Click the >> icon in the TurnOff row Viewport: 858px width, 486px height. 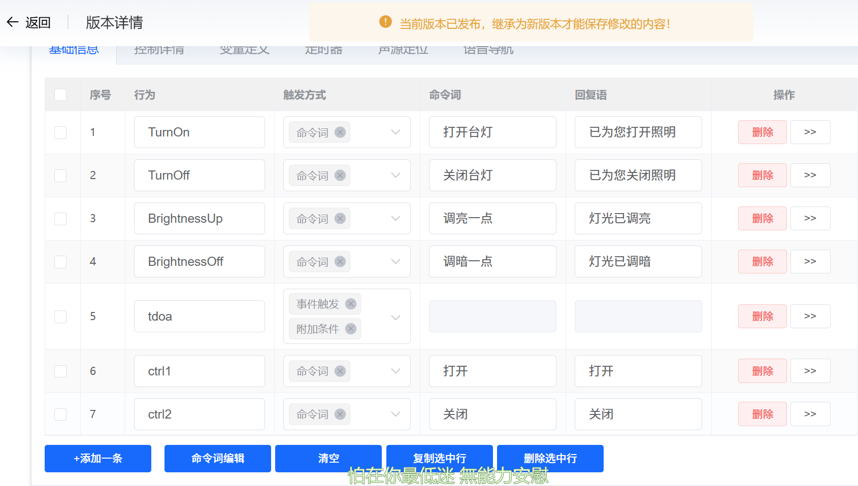810,175
